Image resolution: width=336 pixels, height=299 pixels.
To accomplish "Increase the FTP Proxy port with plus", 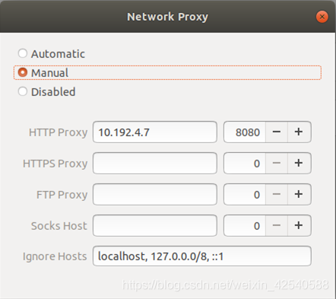I will tap(299, 195).
